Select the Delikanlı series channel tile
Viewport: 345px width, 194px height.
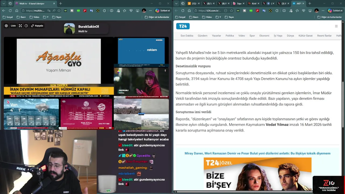pyautogui.click(x=141, y=83)
